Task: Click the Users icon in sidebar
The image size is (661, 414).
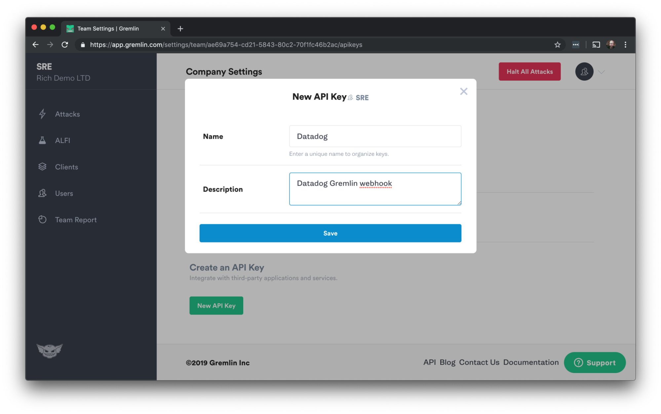Action: coord(42,193)
